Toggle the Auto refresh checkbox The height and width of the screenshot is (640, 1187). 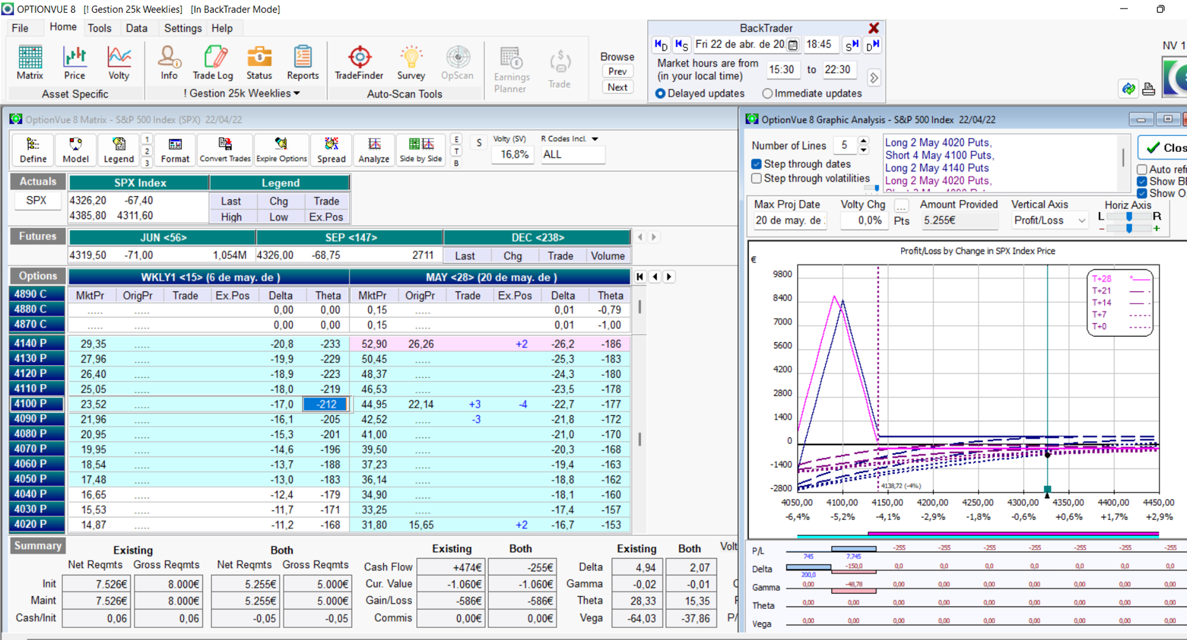(1142, 169)
